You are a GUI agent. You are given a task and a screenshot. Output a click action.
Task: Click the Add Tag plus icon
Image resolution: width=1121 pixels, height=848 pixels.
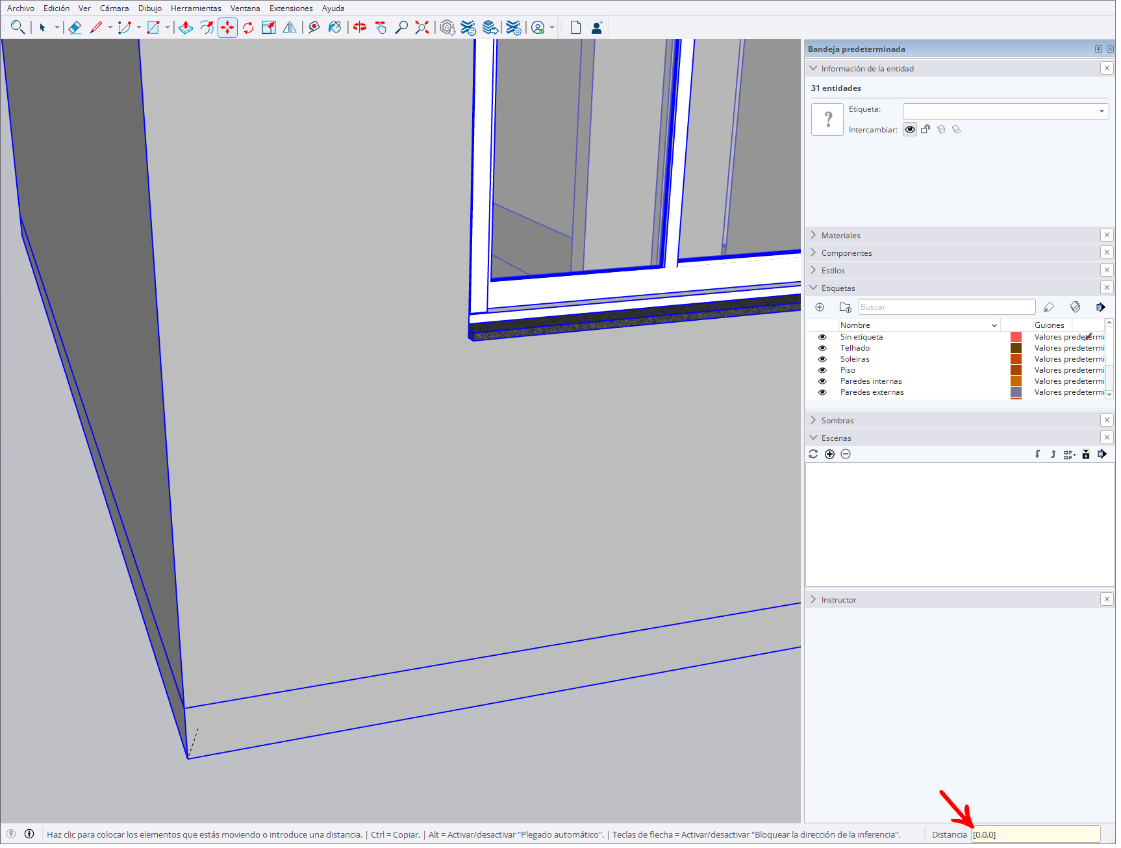[820, 307]
